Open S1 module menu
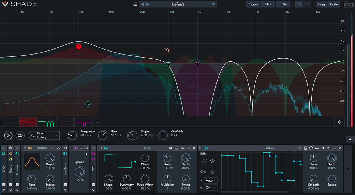 pos(82,148)
